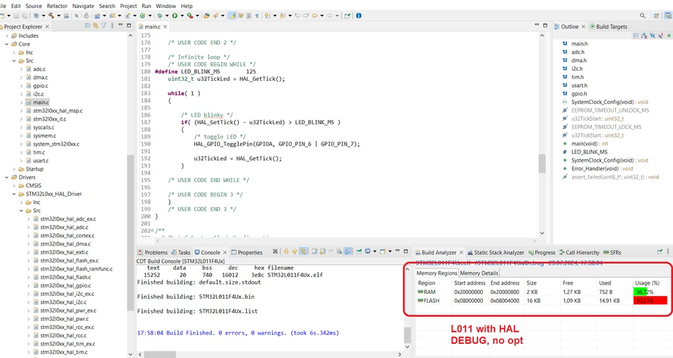Expand the Startup folder

click(14, 169)
